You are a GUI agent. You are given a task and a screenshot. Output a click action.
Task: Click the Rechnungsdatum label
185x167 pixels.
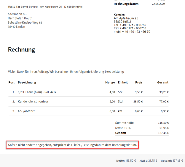[126, 4]
